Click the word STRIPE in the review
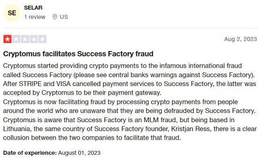This screenshot has width=262, height=158. (x=30, y=84)
